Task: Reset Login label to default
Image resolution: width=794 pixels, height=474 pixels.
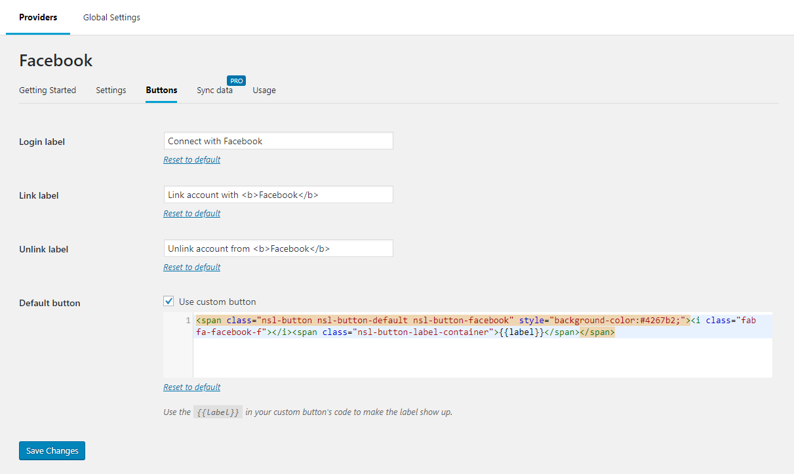Action: point(191,159)
